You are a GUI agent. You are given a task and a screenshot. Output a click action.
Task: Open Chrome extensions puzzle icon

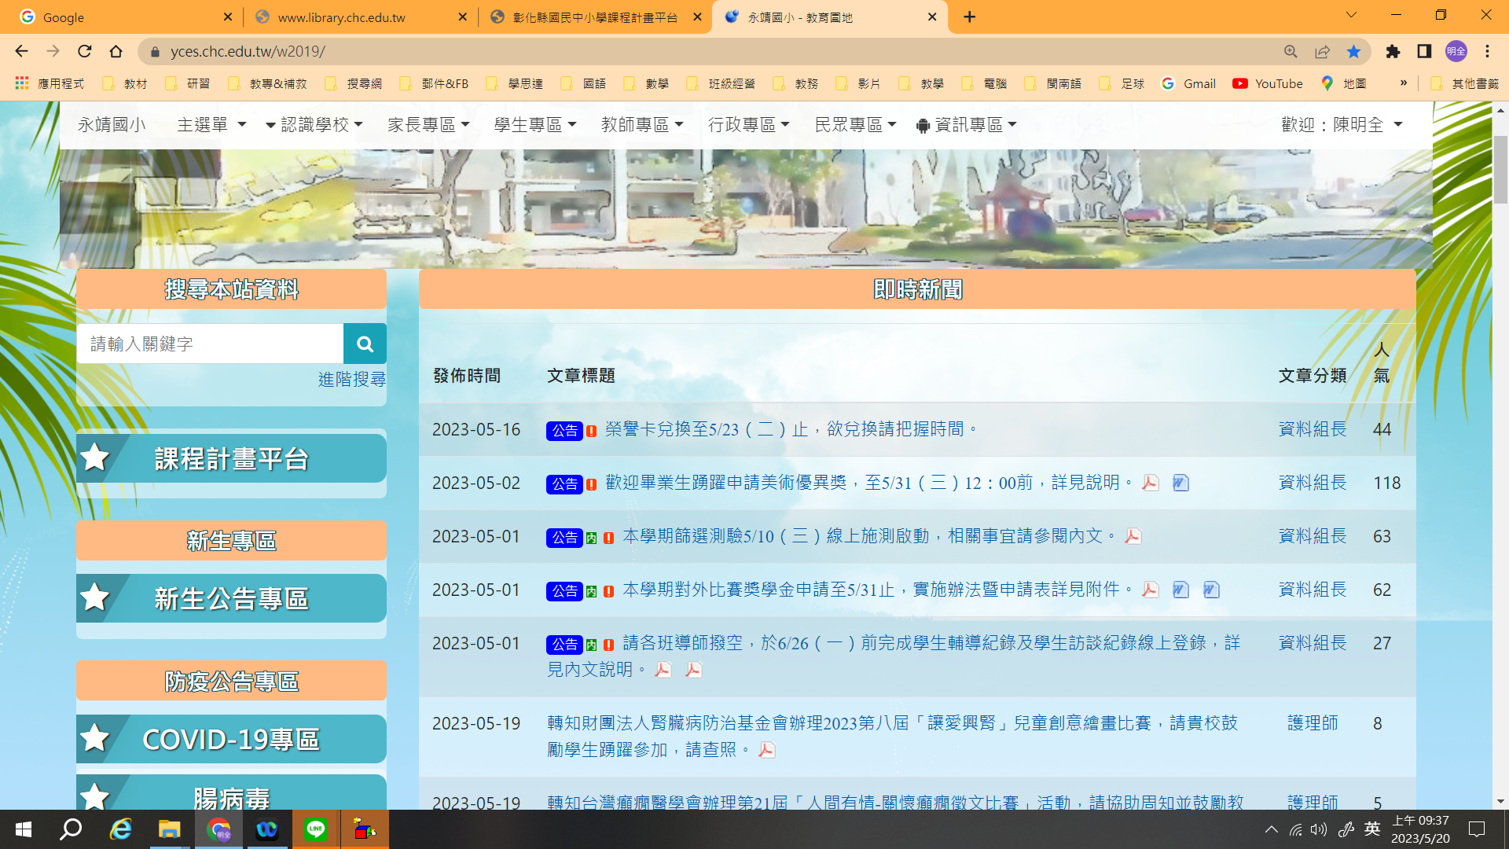pyautogui.click(x=1393, y=51)
